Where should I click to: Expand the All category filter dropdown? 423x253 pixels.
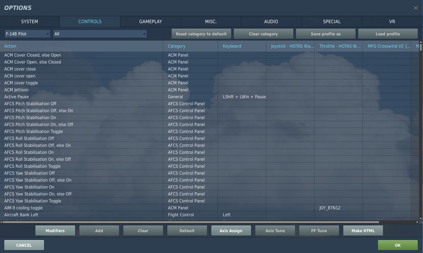[100, 34]
